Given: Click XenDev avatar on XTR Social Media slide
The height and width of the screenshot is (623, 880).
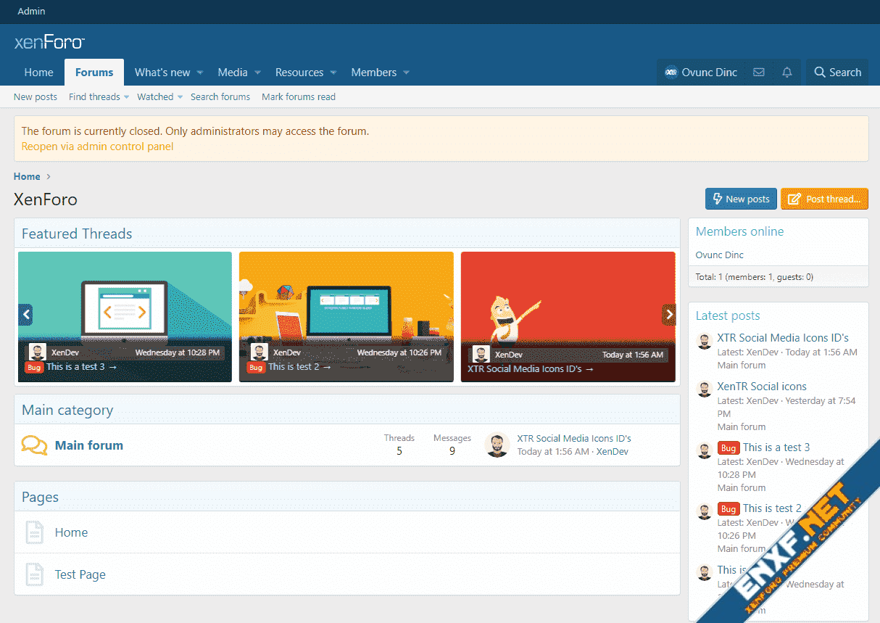Looking at the screenshot, I should 481,355.
